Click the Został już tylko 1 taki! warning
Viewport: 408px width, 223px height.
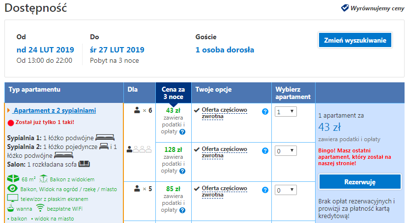click(45, 122)
